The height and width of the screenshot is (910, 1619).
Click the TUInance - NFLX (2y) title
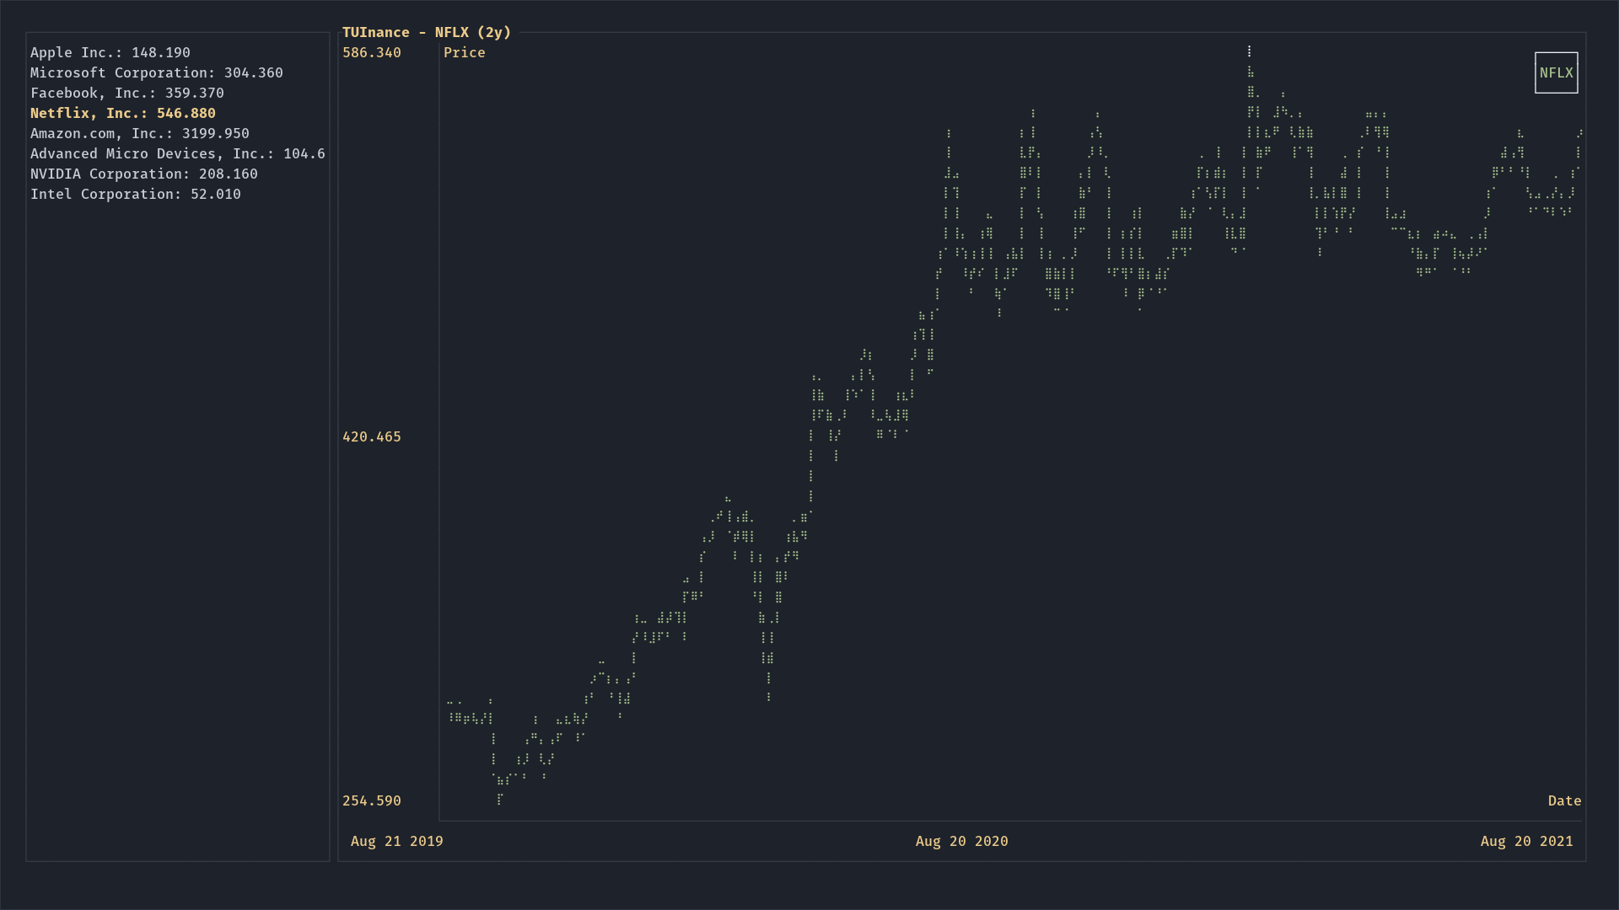pos(427,32)
